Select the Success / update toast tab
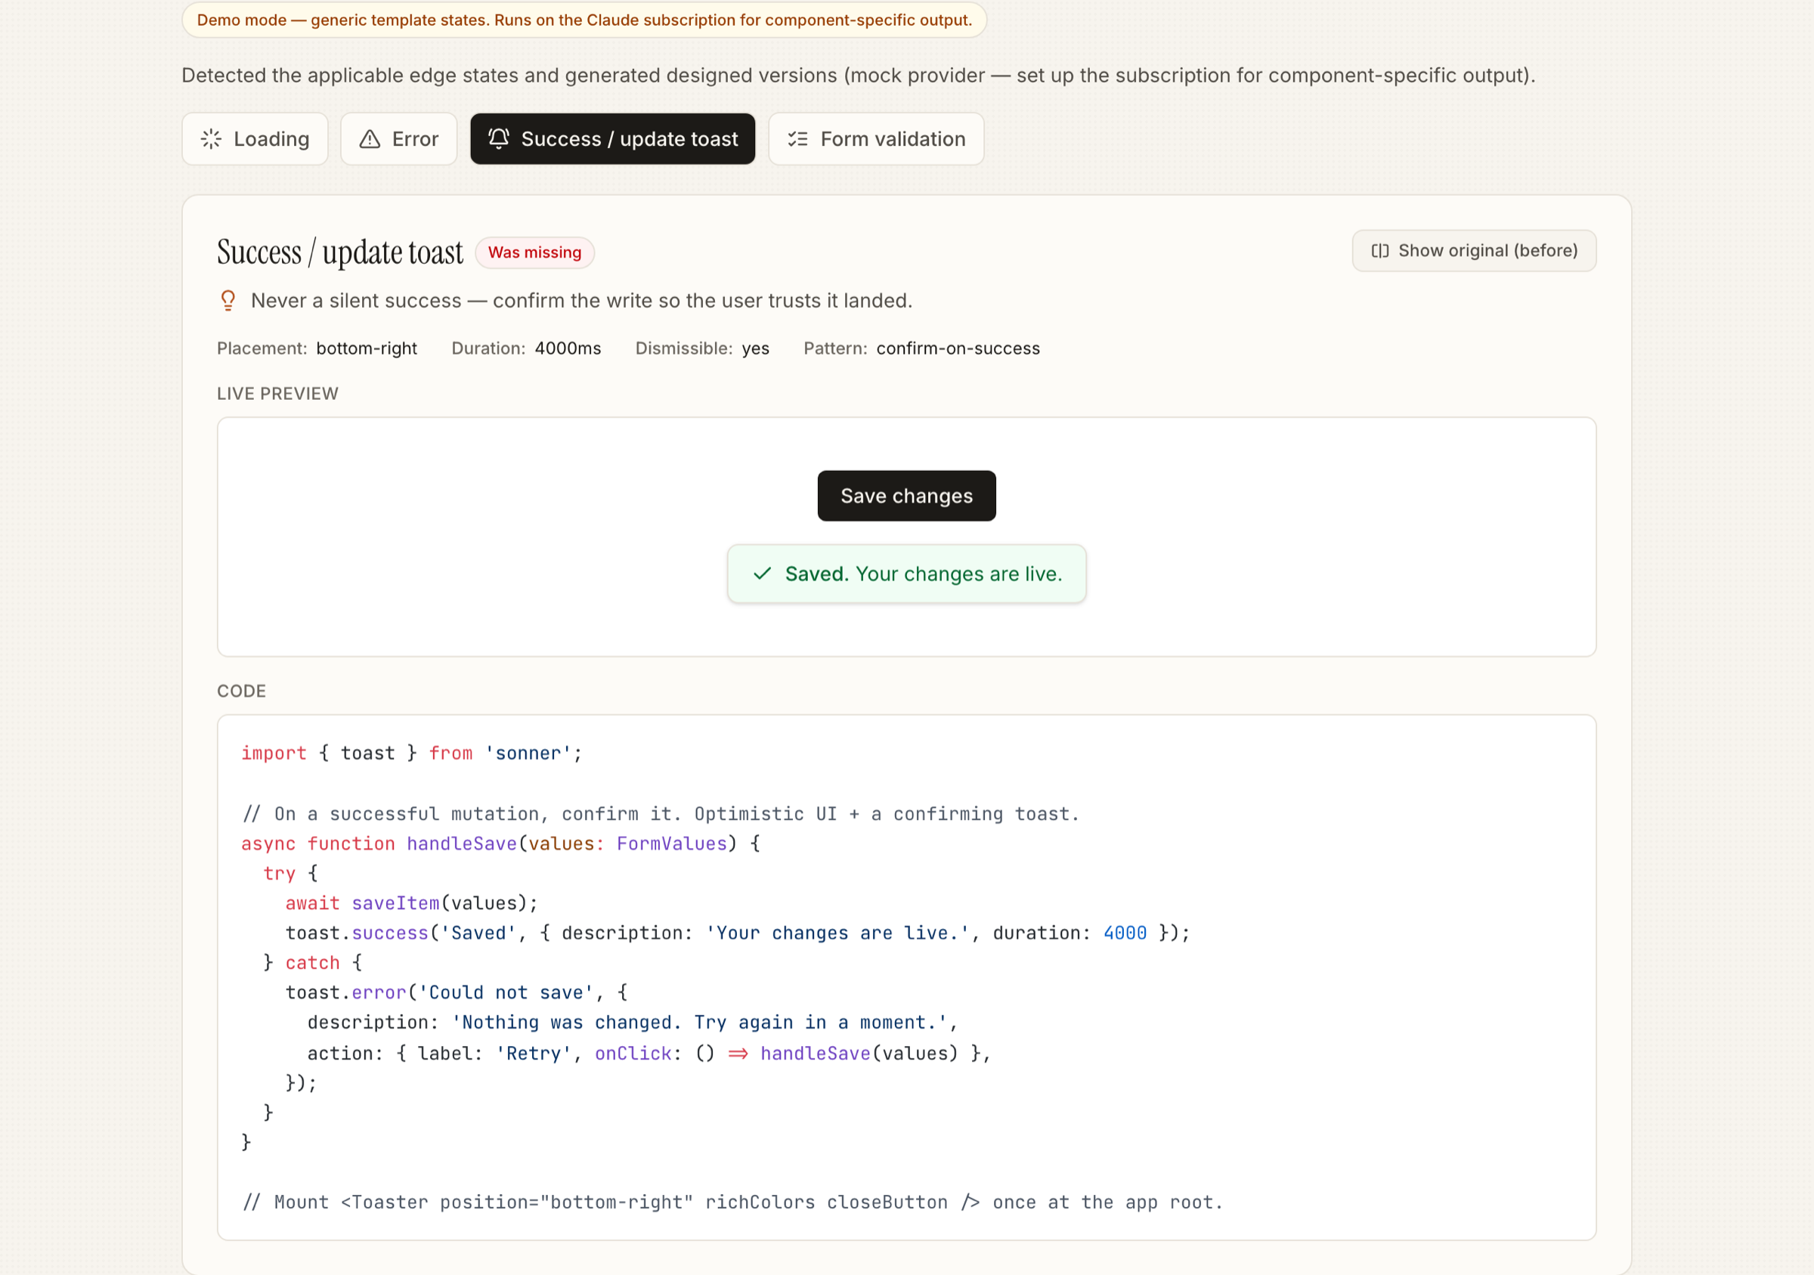Screen dimensions: 1814x1275 click(612, 139)
